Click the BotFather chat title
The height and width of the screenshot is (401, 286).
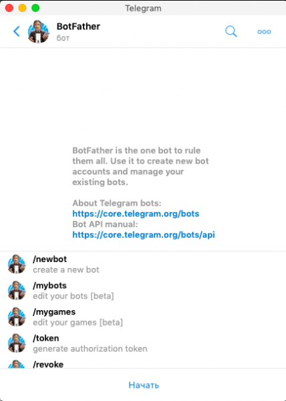point(78,26)
